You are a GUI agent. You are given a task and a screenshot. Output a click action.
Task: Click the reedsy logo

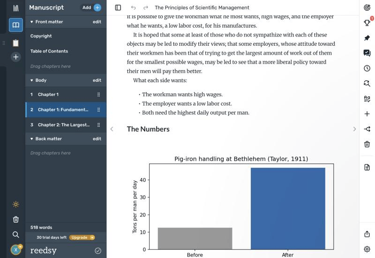[x=43, y=251]
